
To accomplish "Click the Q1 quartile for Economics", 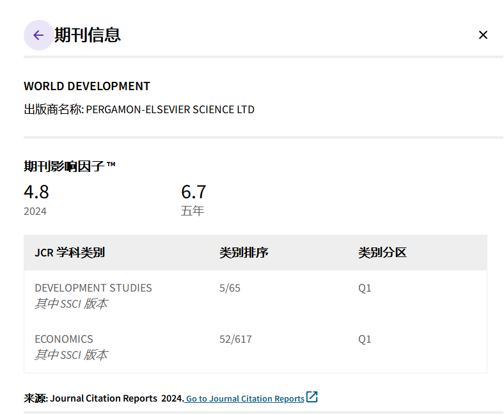I will coord(365,339).
